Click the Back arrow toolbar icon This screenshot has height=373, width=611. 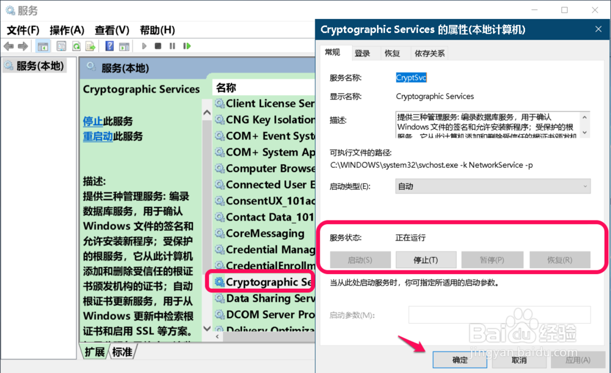pyautogui.click(x=9, y=46)
